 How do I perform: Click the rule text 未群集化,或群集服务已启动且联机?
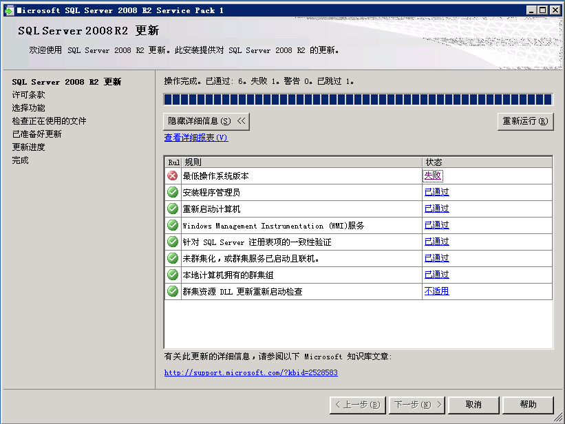[250, 259]
